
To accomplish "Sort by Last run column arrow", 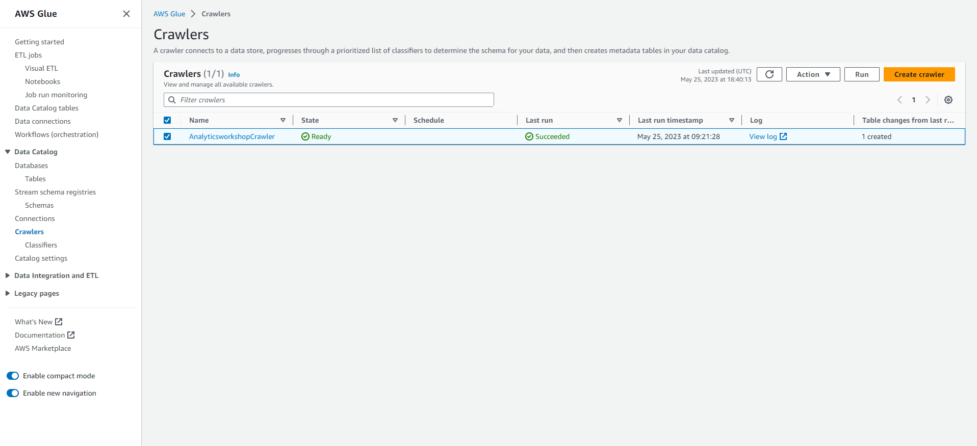I will click(x=620, y=120).
